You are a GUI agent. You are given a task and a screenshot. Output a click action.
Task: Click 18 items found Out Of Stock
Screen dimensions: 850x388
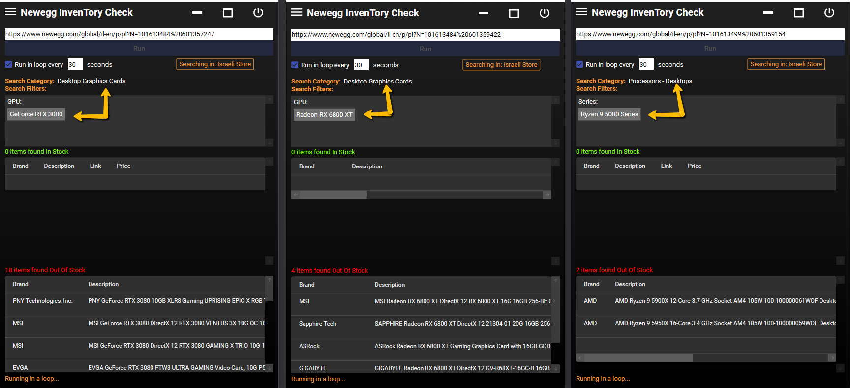pos(45,270)
